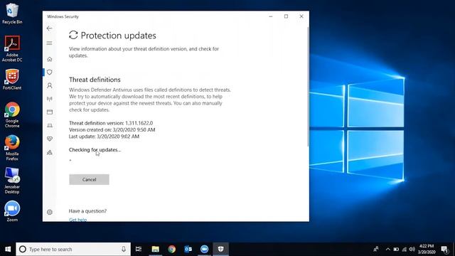Click the microphone icon in search box
Image resolution: width=455 pixels, height=256 pixels.
124,249
